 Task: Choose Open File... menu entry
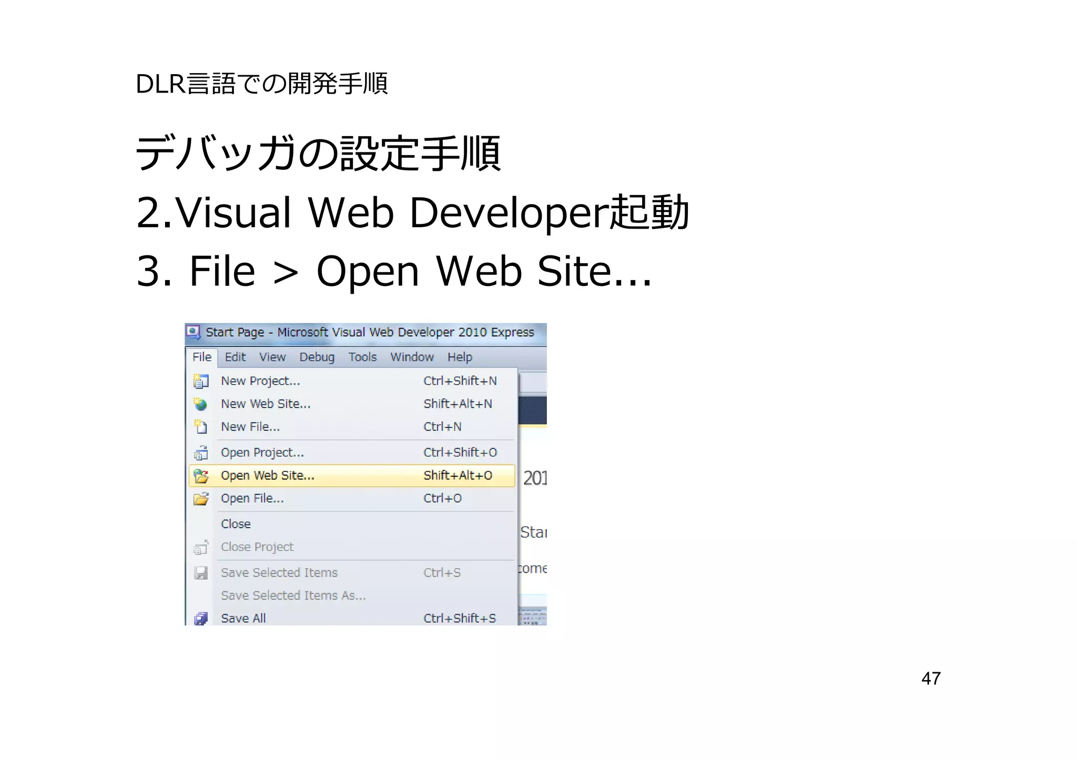[x=351, y=498]
